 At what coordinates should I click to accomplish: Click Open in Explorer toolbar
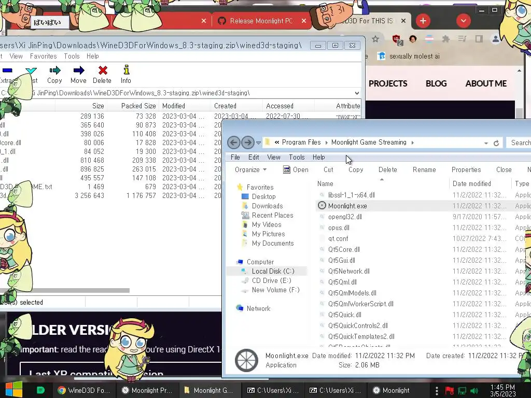(296, 169)
